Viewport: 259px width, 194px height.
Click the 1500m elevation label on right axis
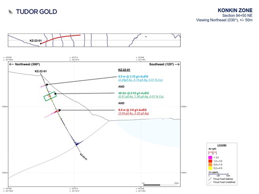click(184, 107)
